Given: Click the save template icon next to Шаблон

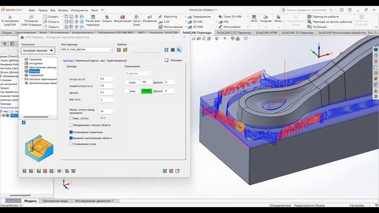Looking at the screenshot, I should click(119, 50).
